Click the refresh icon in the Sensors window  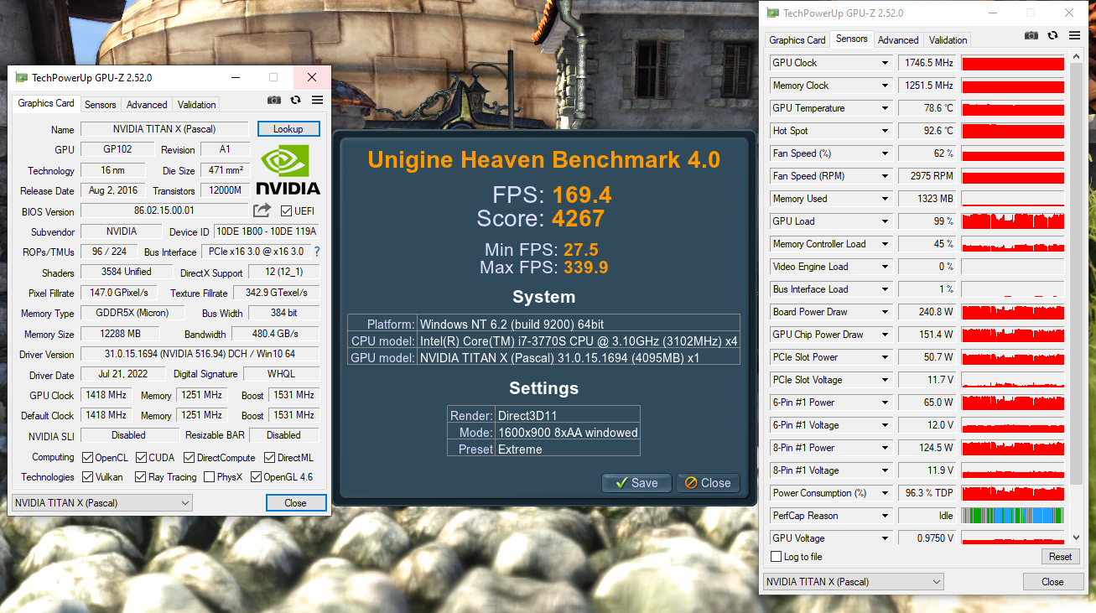(1053, 35)
